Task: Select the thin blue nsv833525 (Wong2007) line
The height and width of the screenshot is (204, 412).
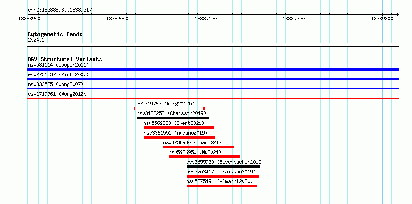Action: (213, 89)
